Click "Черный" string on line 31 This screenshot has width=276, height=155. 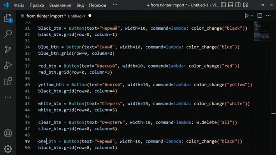(x=110, y=28)
